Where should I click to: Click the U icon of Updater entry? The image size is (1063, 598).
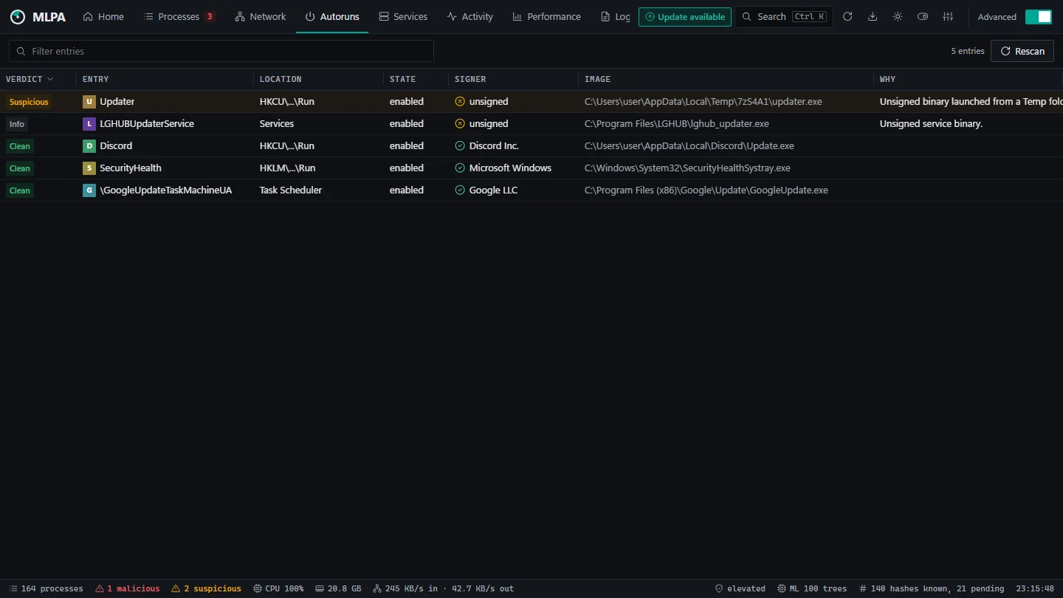tap(89, 102)
